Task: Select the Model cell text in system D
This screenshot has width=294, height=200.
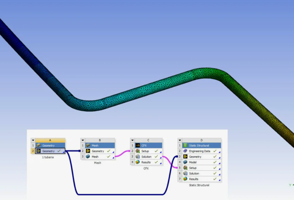Action: click(193, 162)
